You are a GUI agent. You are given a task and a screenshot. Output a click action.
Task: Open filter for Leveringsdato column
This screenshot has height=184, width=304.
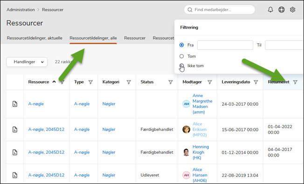[x=256, y=82]
